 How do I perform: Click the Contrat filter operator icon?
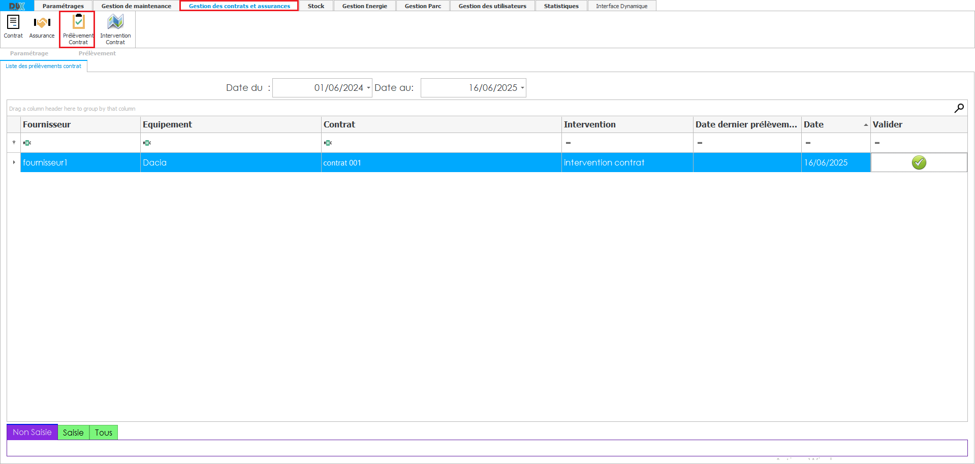point(328,143)
